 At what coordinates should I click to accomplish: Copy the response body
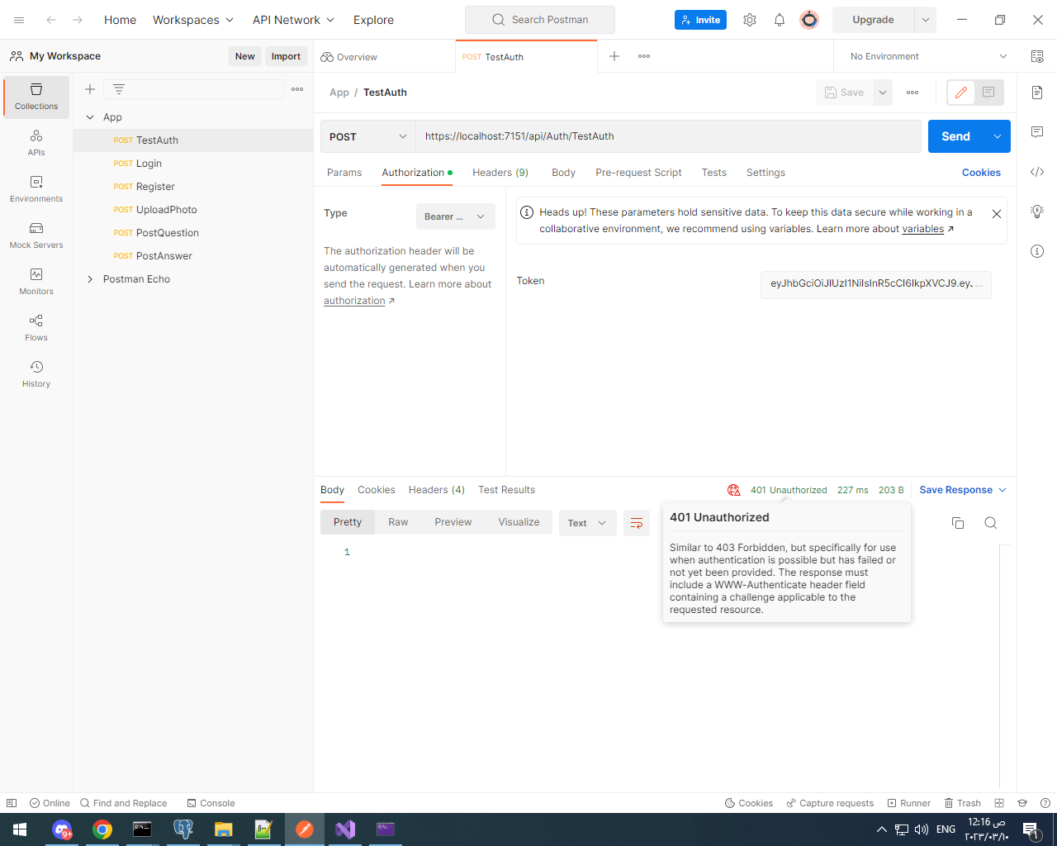(958, 523)
